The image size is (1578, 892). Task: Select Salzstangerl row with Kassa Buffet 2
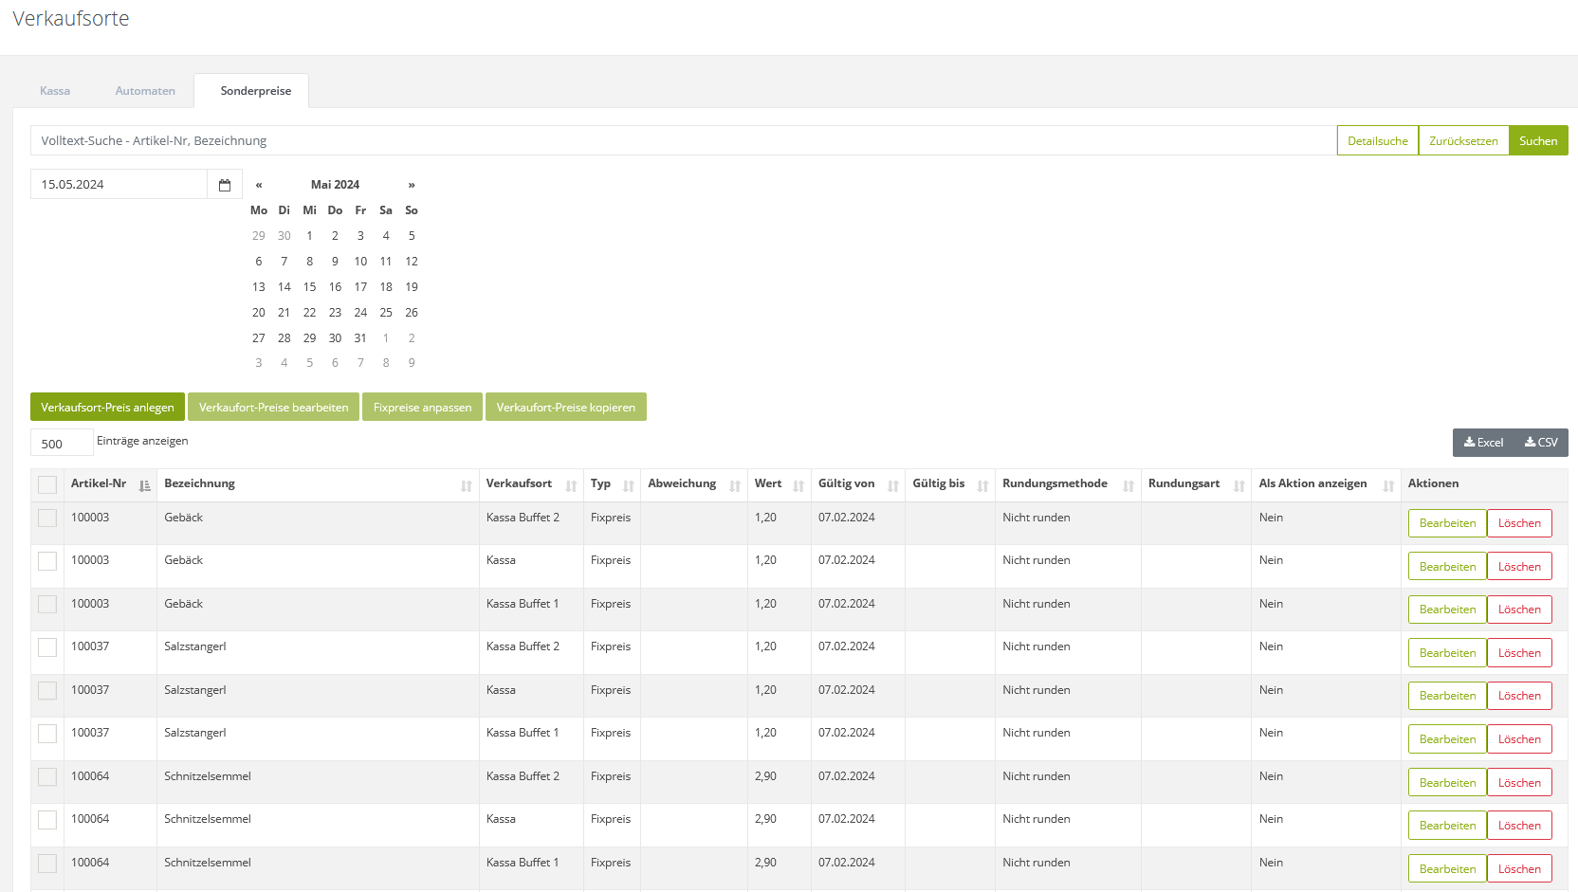pyautogui.click(x=47, y=647)
